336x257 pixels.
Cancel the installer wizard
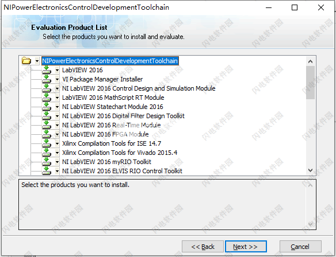(x=300, y=247)
